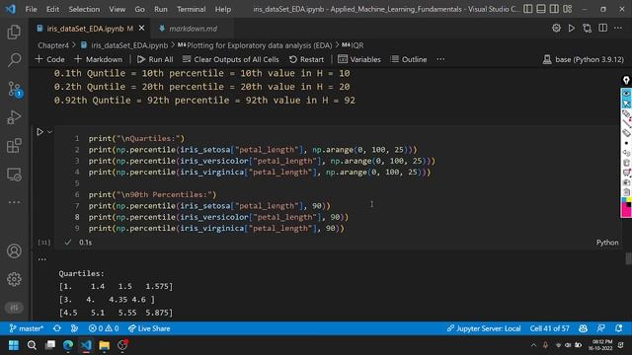Viewport: 632px width, 355px height.
Task: Start Live Share session
Action: (149, 328)
